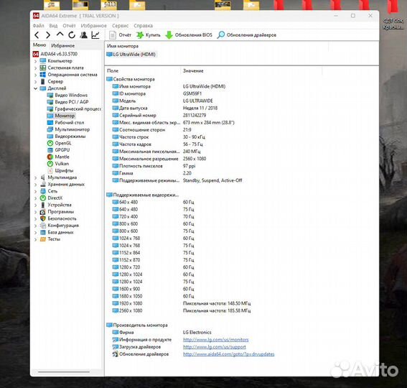Open the Файл menu

click(39, 25)
